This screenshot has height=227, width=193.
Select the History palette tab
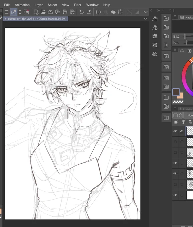coord(186,109)
